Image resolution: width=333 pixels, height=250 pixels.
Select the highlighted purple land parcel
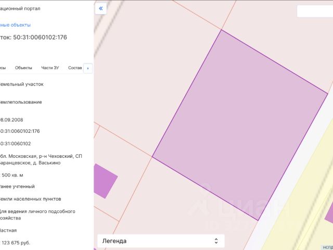coord(240,125)
